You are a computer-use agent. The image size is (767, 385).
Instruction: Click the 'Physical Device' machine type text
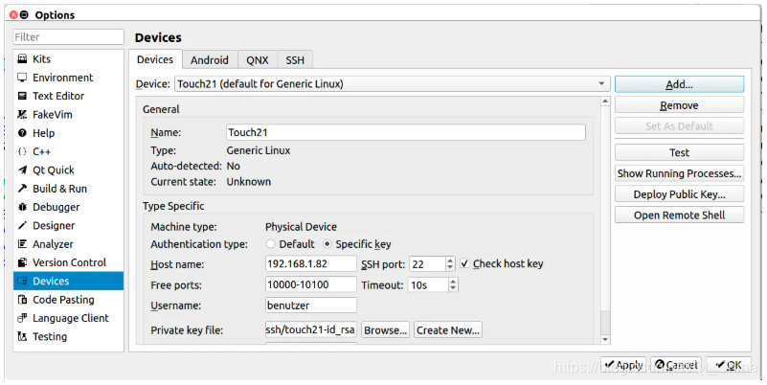(301, 227)
